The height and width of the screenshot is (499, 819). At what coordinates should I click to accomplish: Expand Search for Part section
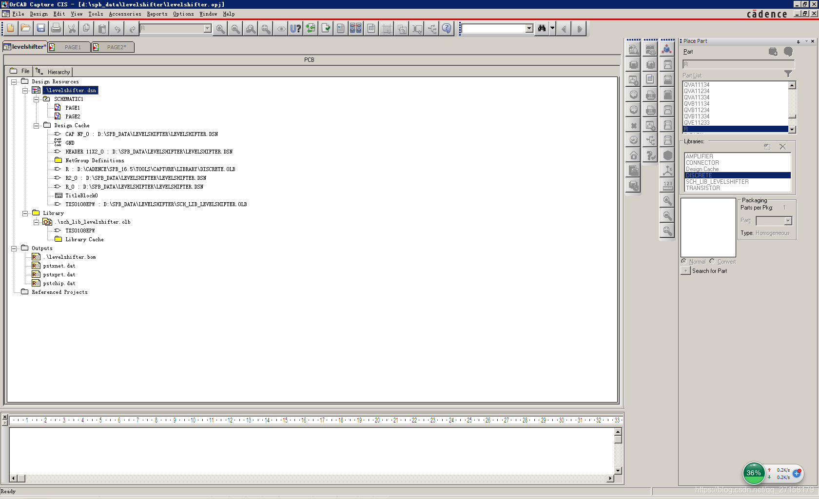pyautogui.click(x=685, y=271)
